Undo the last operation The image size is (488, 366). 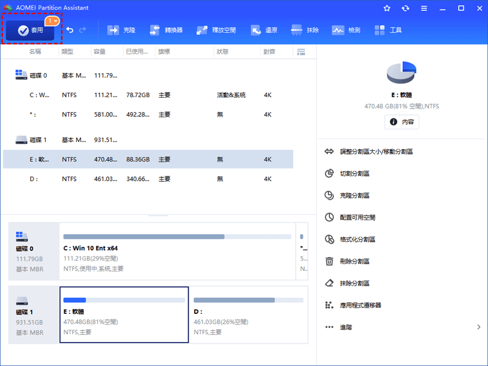tap(70, 30)
